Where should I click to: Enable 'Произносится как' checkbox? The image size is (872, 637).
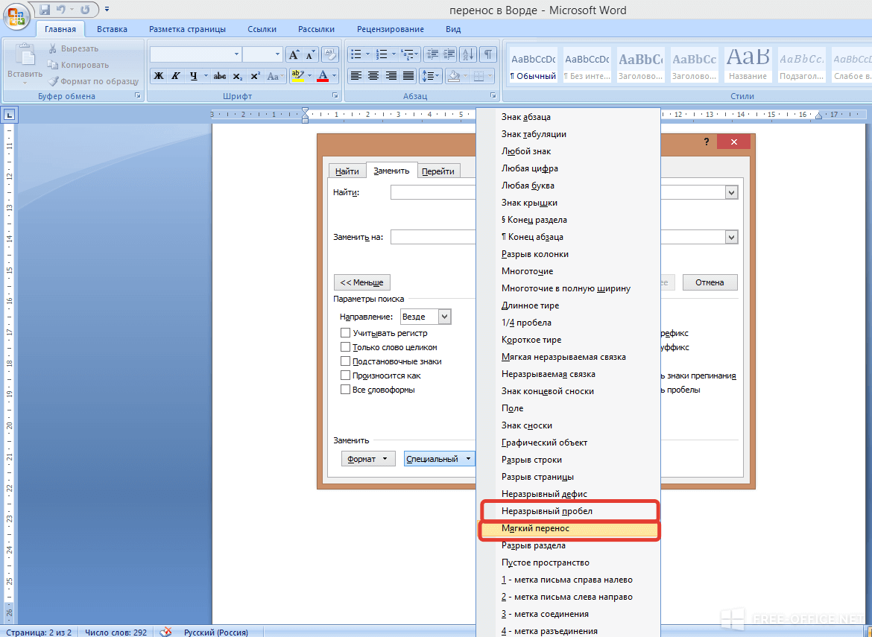tap(345, 375)
